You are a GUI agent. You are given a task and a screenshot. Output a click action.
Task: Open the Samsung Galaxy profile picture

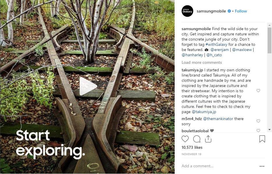187,11
